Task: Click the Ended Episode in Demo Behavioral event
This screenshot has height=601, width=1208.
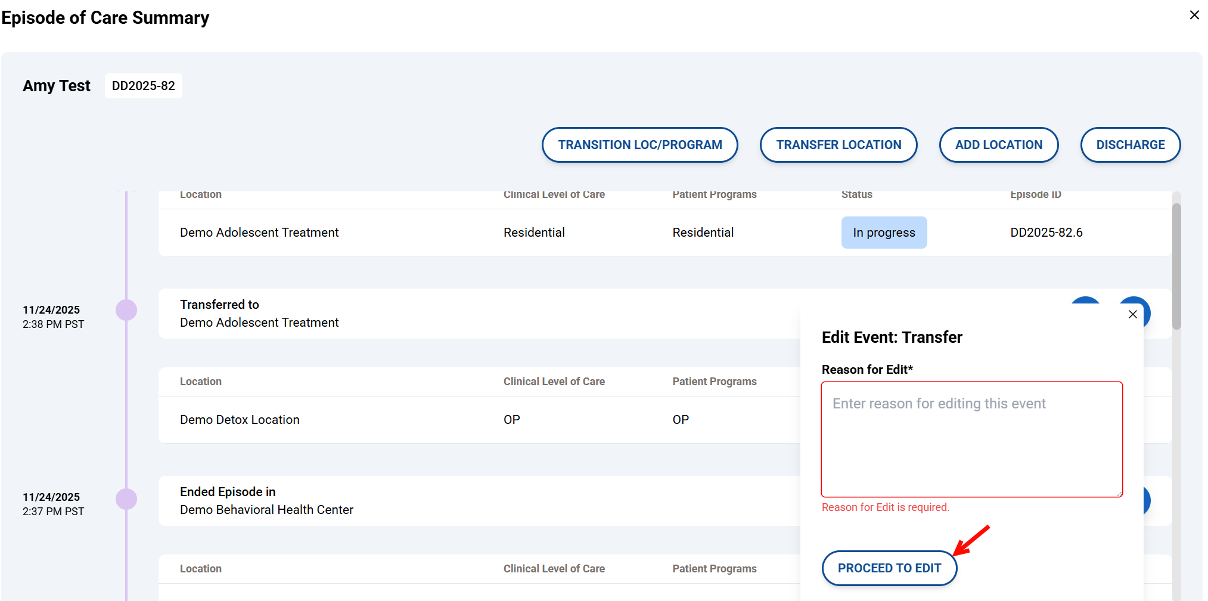Action: 266,501
